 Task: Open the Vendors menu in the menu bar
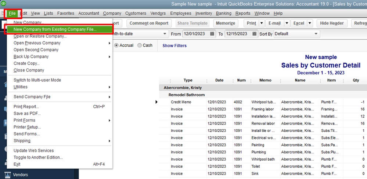coord(158,13)
